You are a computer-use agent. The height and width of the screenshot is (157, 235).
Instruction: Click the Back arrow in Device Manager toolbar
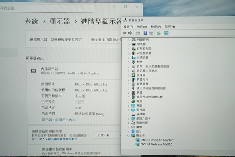pos(124,33)
